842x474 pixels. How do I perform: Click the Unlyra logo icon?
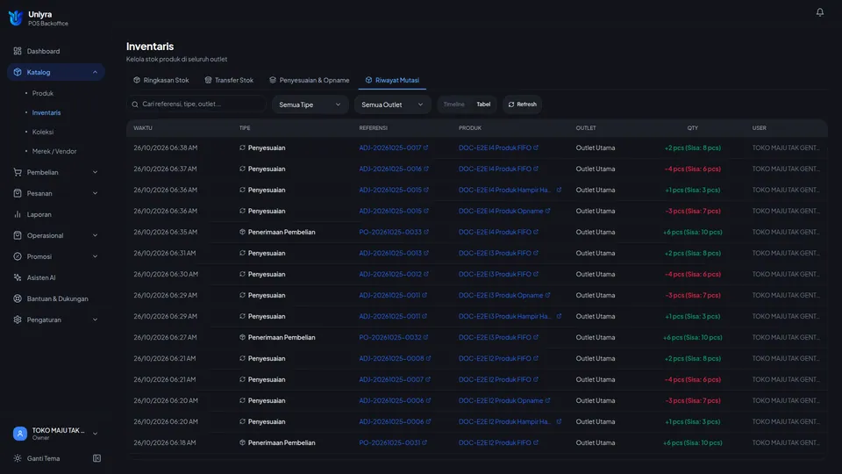16,18
